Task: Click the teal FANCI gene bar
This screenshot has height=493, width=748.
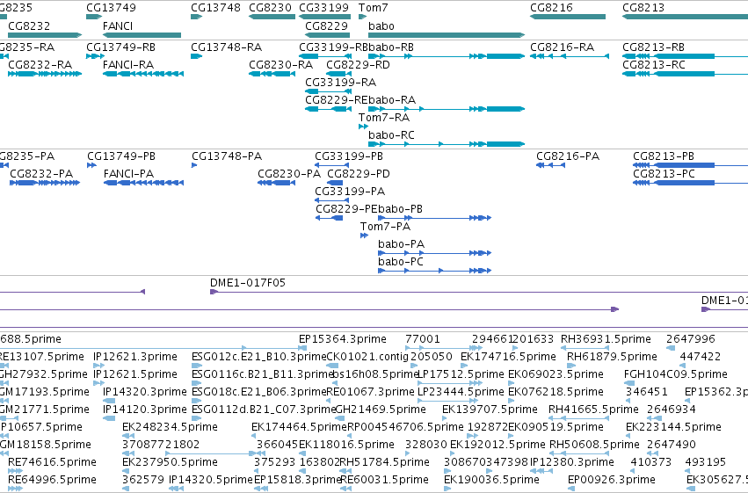Action: [x=142, y=35]
